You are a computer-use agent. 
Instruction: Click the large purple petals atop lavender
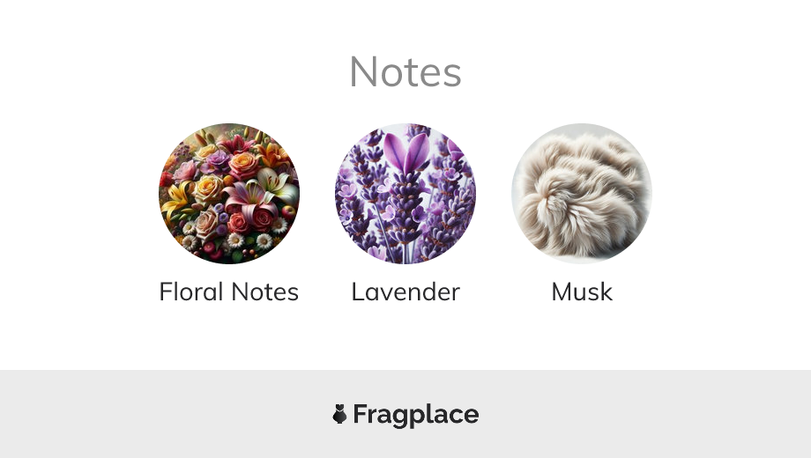[x=406, y=151]
